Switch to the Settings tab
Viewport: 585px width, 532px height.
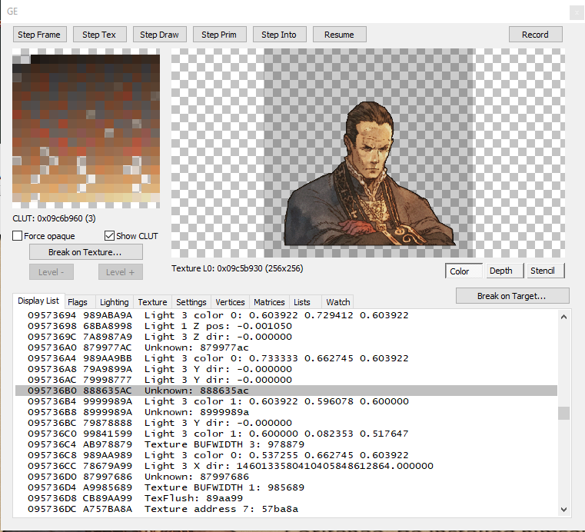[x=191, y=302]
